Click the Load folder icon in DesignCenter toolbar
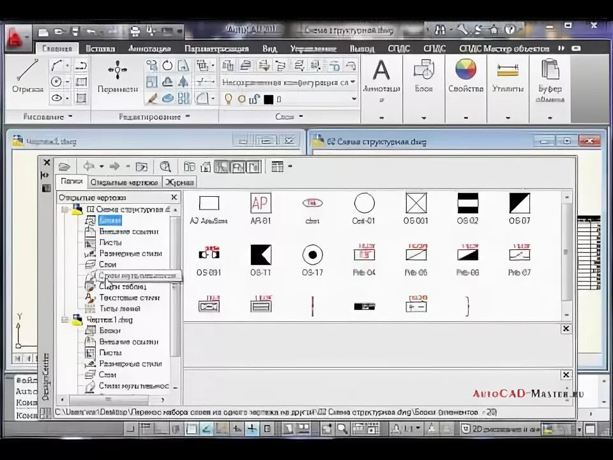Image resolution: width=613 pixels, height=460 pixels. pyautogui.click(x=64, y=167)
